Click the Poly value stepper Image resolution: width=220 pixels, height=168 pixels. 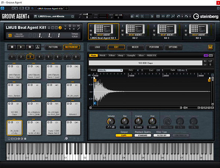[142, 70]
